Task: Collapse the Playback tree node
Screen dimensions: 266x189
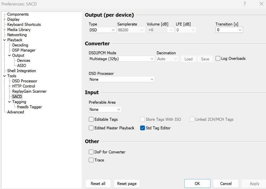Action: point(4,40)
